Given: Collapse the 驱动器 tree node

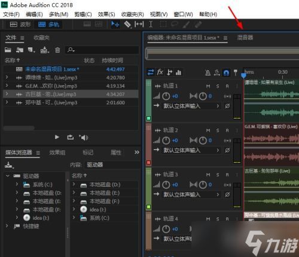Looking at the screenshot, I should pos(8,176).
